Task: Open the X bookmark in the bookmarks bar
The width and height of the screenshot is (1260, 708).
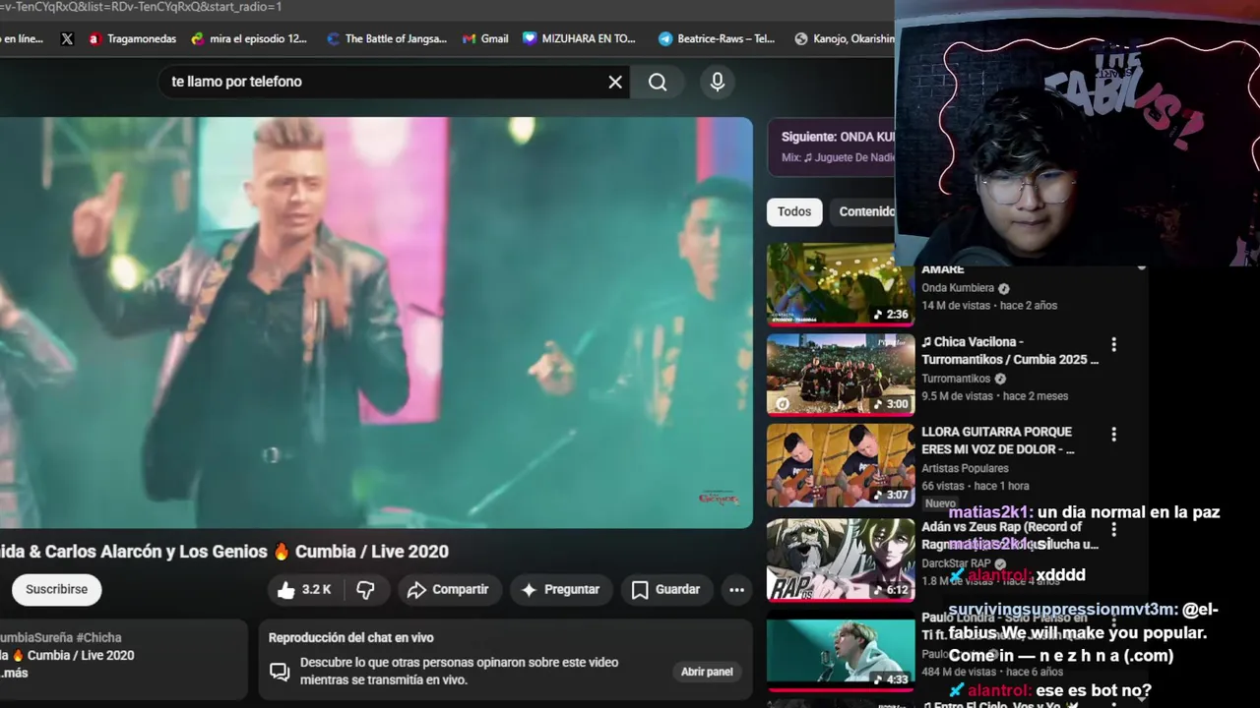Action: (67, 39)
